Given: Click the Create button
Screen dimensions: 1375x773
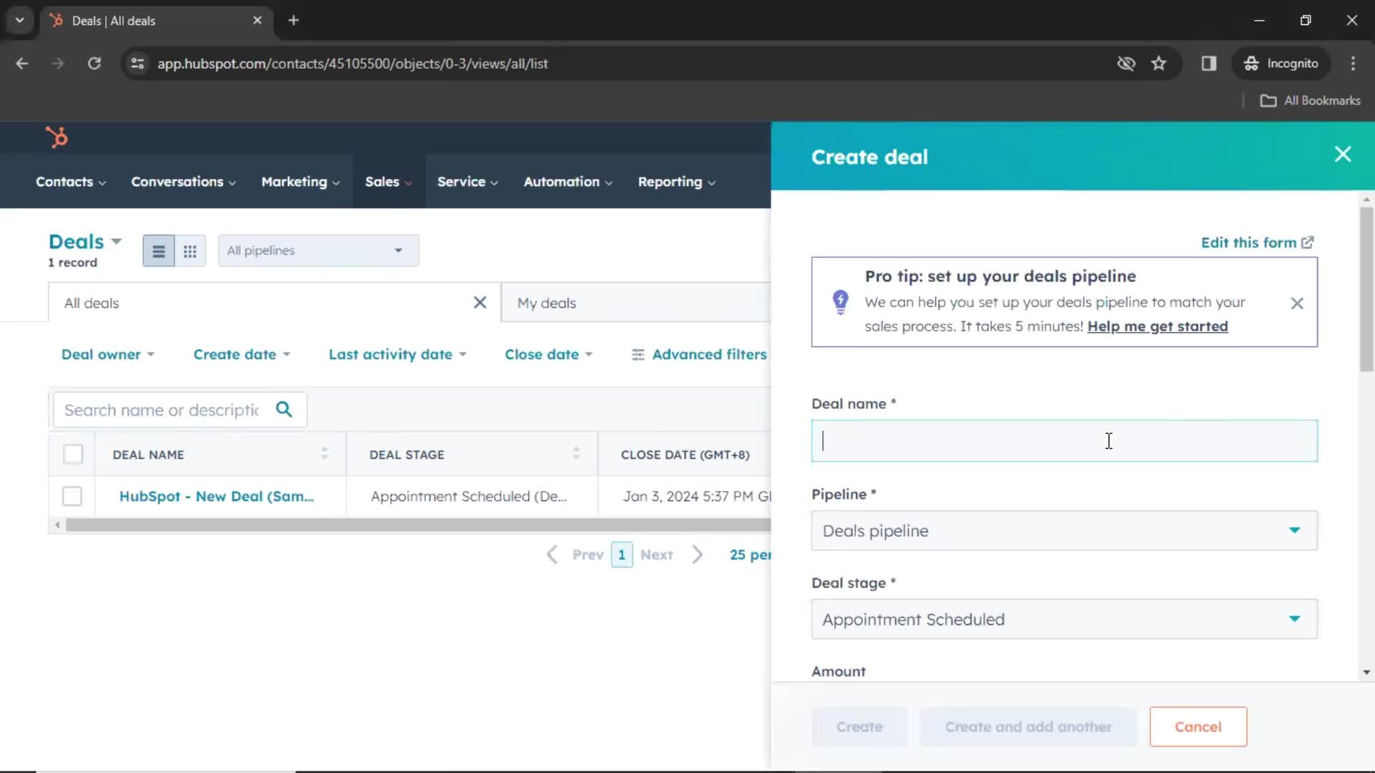Looking at the screenshot, I should pyautogui.click(x=859, y=726).
